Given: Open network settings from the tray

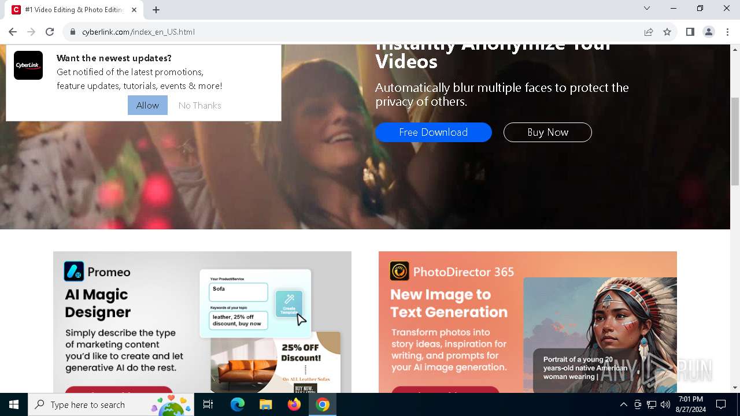Looking at the screenshot, I should tap(652, 404).
